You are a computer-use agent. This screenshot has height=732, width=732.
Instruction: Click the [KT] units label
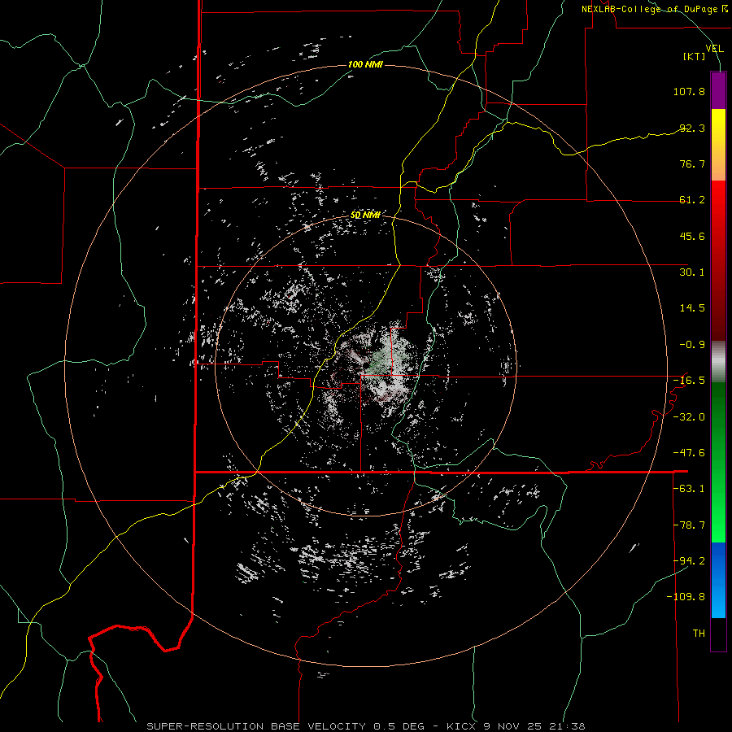pos(695,56)
